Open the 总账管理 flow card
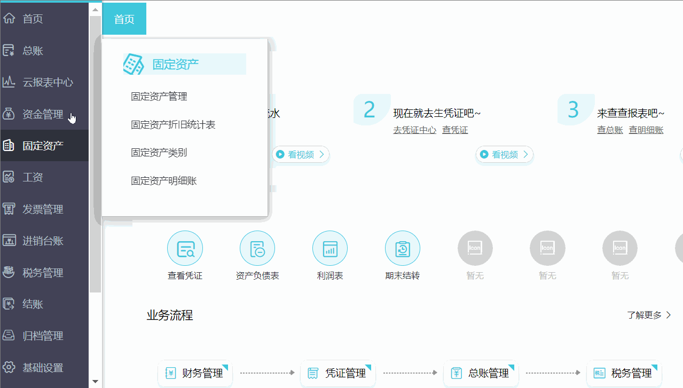 click(x=481, y=373)
